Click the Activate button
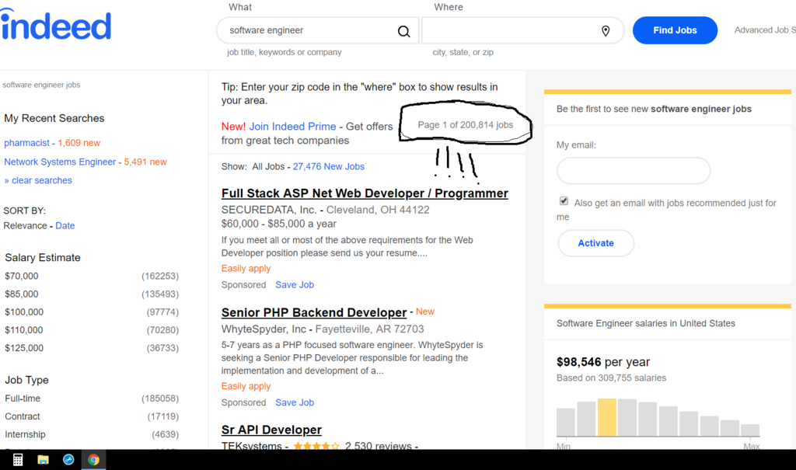The height and width of the screenshot is (470, 796). point(596,243)
